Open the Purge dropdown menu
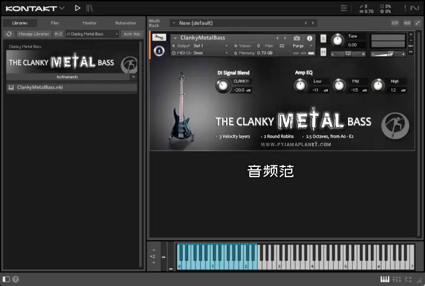Image resolution: width=425 pixels, height=286 pixels. [x=303, y=46]
